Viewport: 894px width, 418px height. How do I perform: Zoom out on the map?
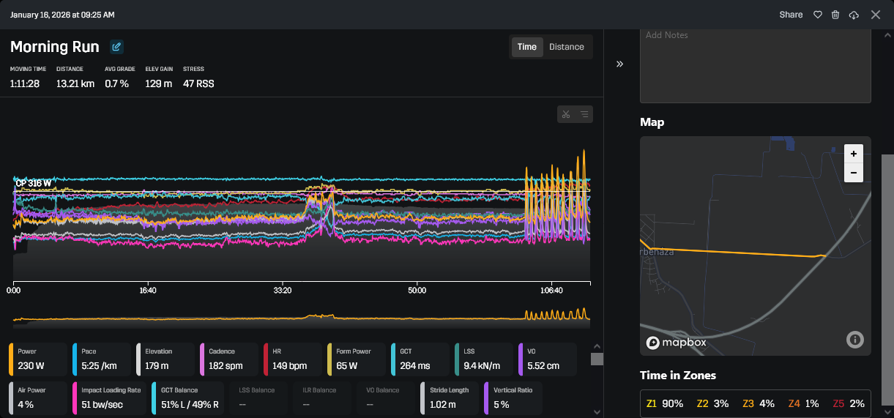coord(853,173)
